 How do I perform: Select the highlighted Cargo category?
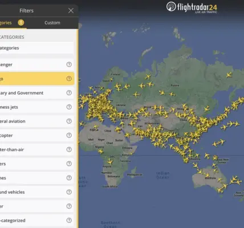pyautogui.click(x=37, y=79)
